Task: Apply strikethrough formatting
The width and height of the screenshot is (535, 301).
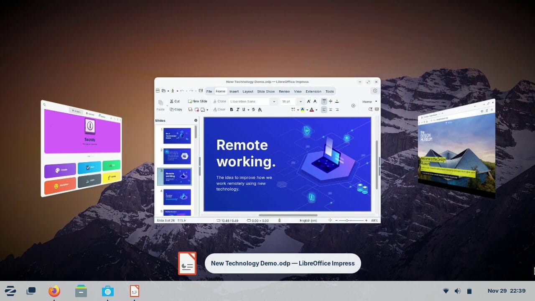Action: (253, 109)
